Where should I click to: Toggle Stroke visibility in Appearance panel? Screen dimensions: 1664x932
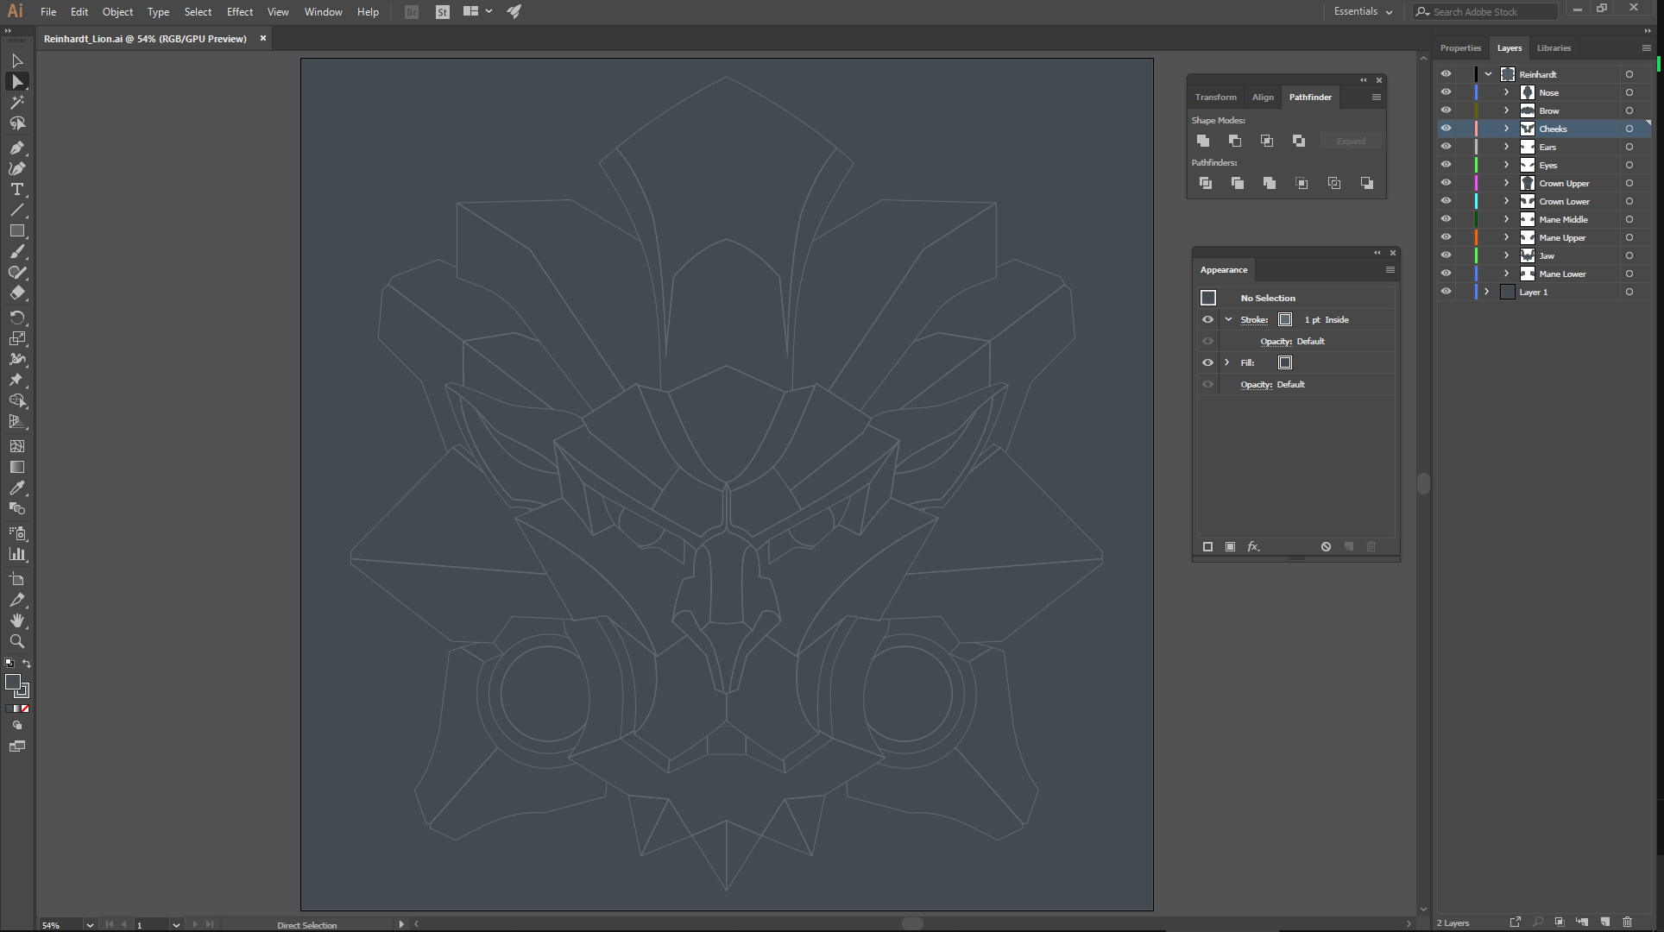pos(1207,319)
